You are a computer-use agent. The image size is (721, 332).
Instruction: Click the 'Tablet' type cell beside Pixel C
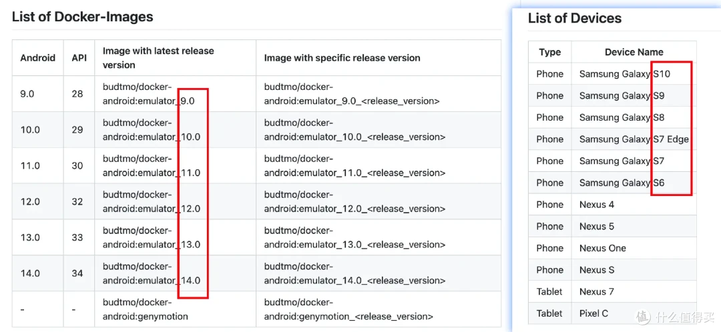(549, 313)
